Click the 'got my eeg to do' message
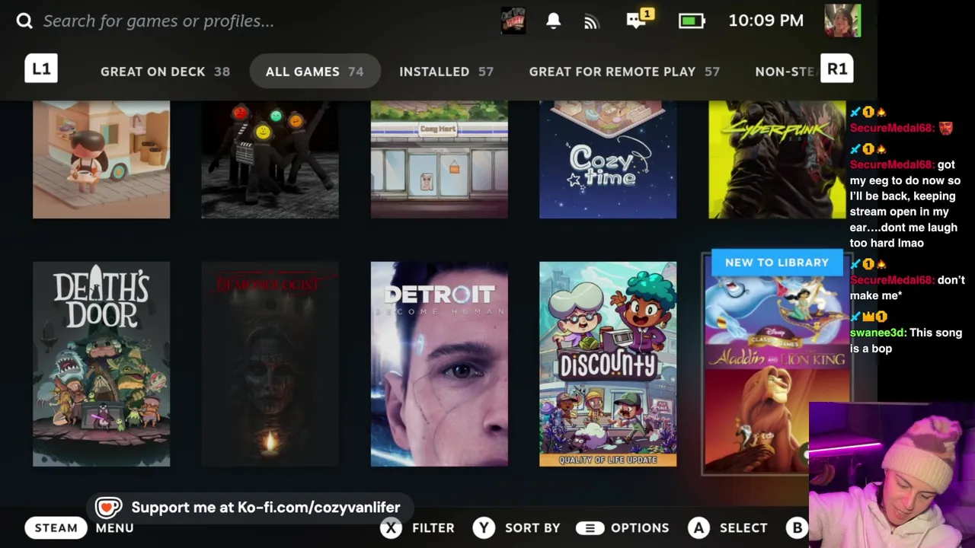Image resolution: width=975 pixels, height=548 pixels. [x=905, y=204]
